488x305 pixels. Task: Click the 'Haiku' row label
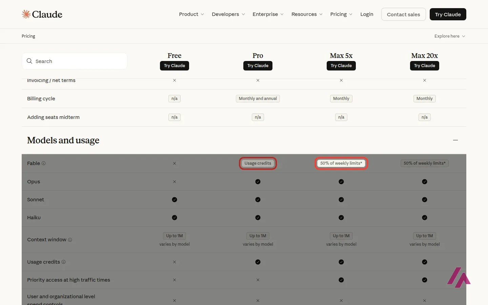click(34, 218)
